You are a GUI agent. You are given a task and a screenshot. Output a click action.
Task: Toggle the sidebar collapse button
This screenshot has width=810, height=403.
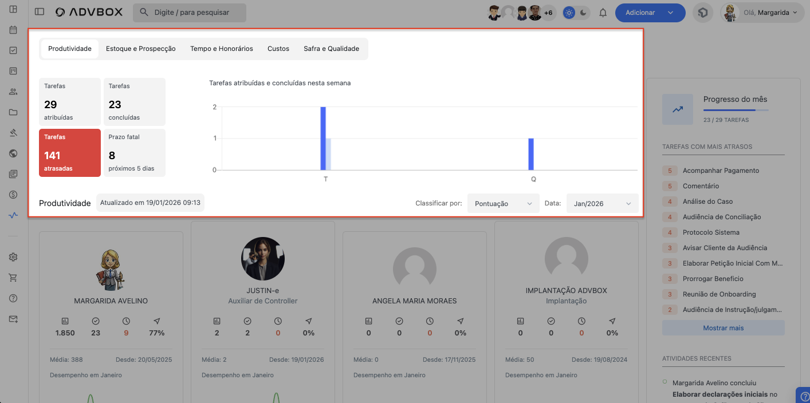pos(39,12)
